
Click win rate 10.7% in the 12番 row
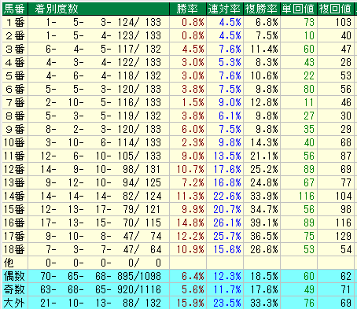click(x=190, y=170)
